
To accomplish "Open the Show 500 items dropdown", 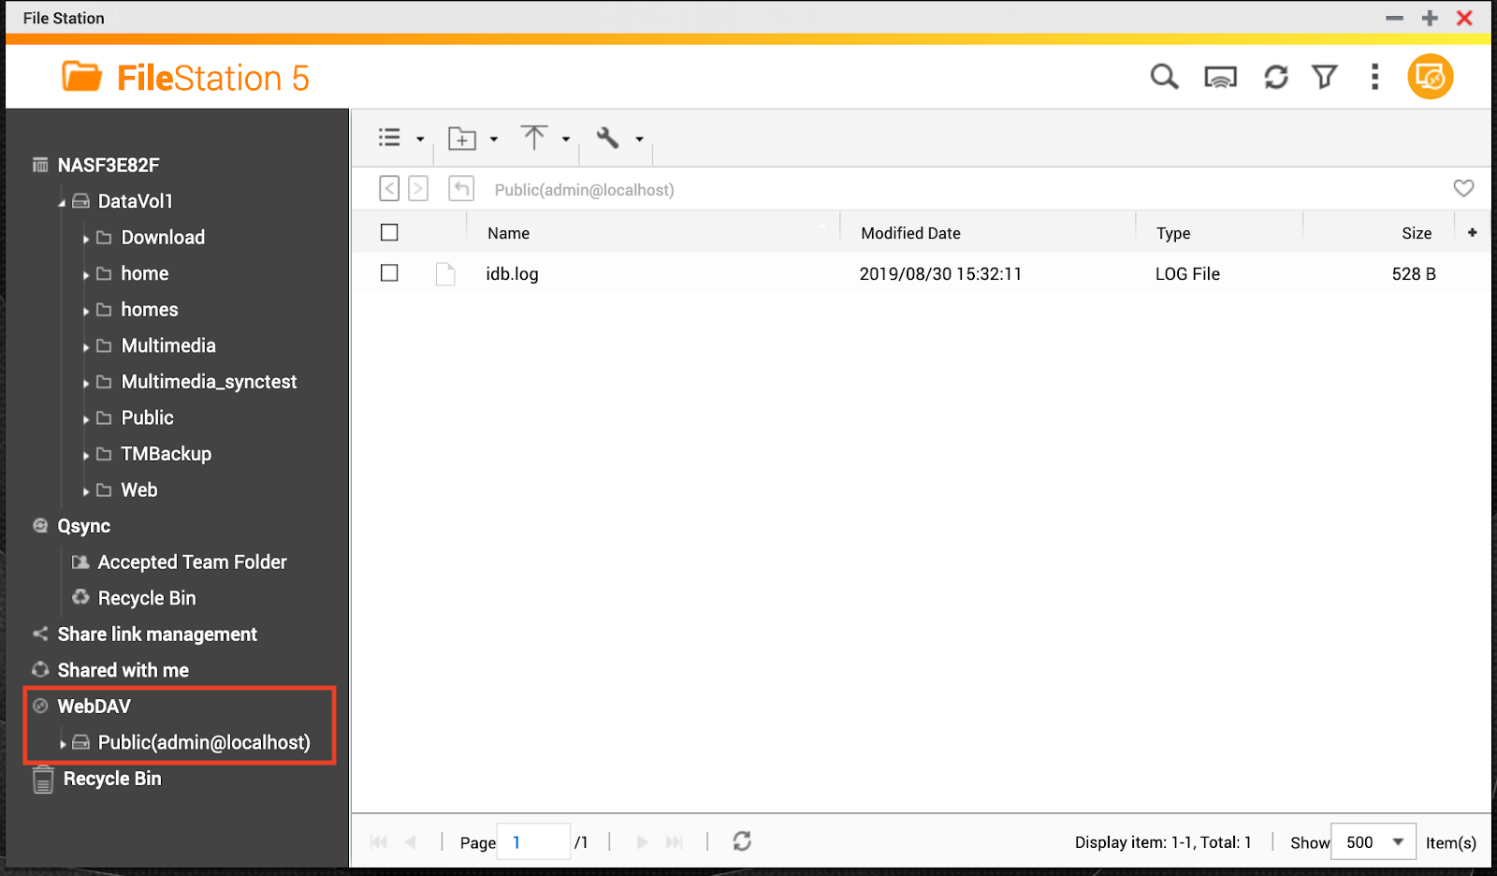I will [1373, 842].
